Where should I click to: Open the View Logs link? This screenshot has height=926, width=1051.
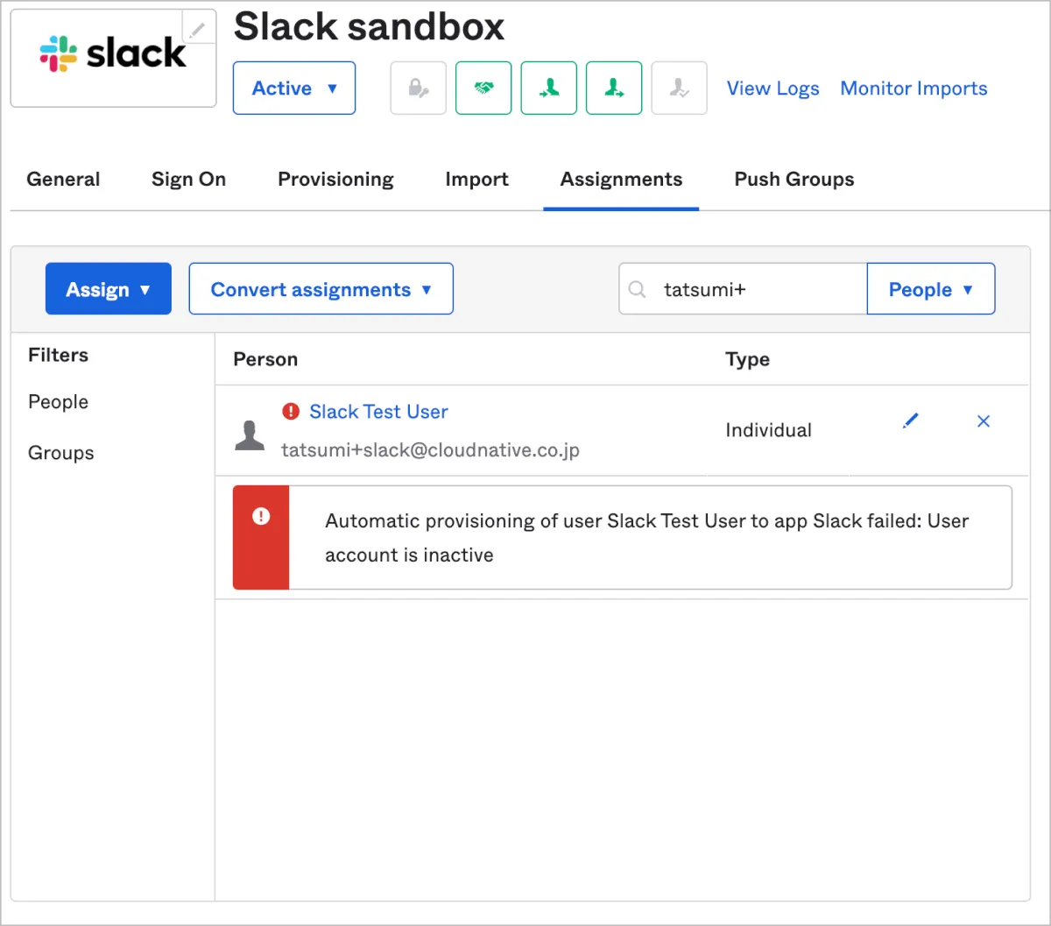[772, 88]
